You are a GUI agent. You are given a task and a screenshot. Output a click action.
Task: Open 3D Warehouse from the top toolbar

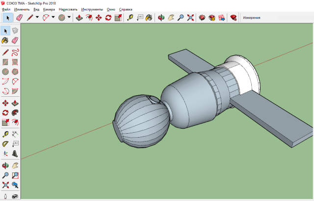tap(202, 18)
